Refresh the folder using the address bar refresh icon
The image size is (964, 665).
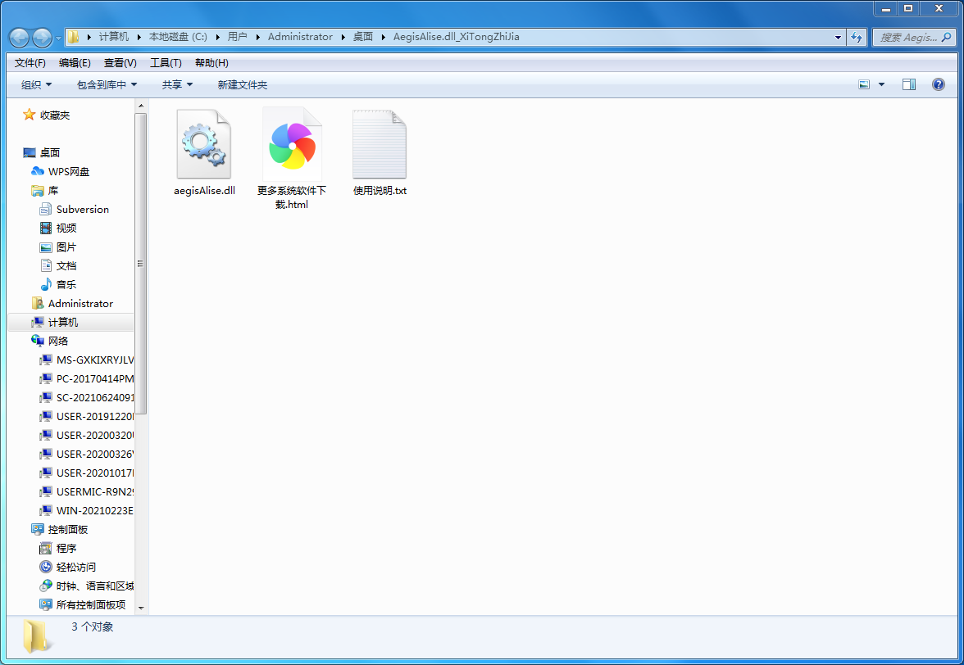point(857,38)
